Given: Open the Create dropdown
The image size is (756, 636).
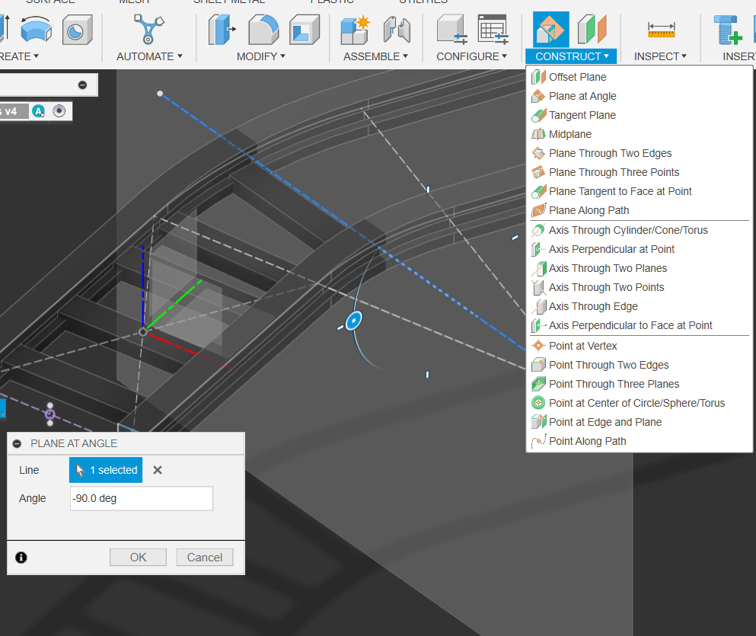Looking at the screenshot, I should 19,56.
